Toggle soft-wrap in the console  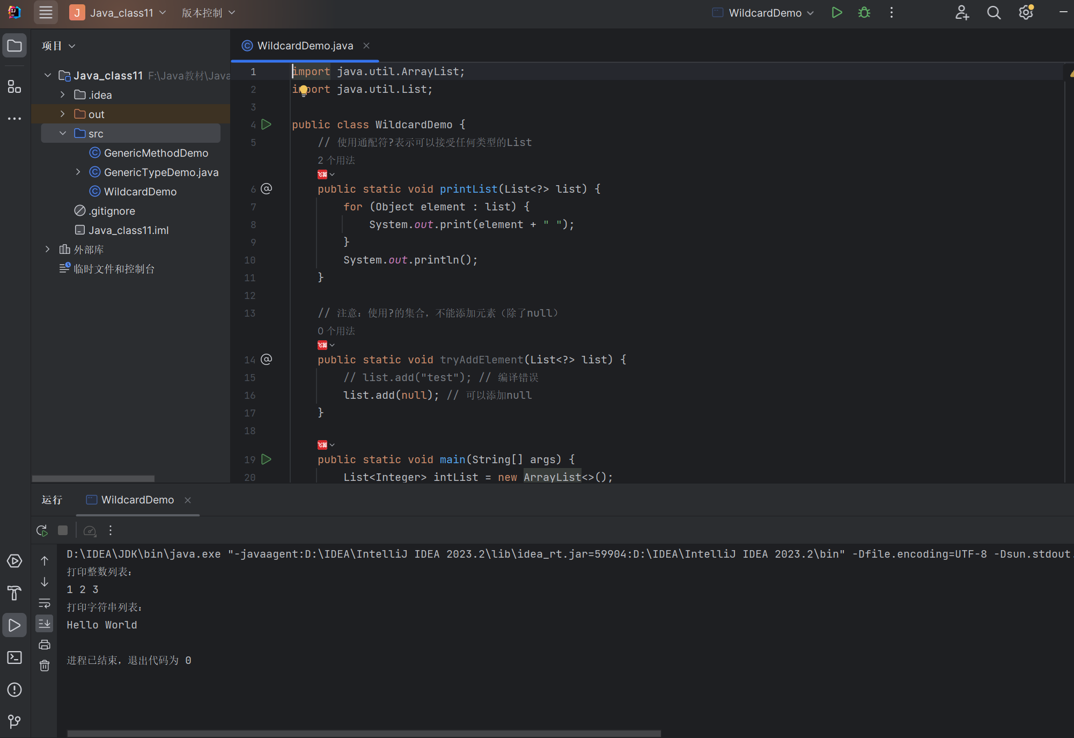(45, 603)
